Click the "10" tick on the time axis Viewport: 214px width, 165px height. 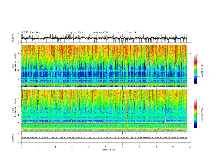tap(190, 147)
